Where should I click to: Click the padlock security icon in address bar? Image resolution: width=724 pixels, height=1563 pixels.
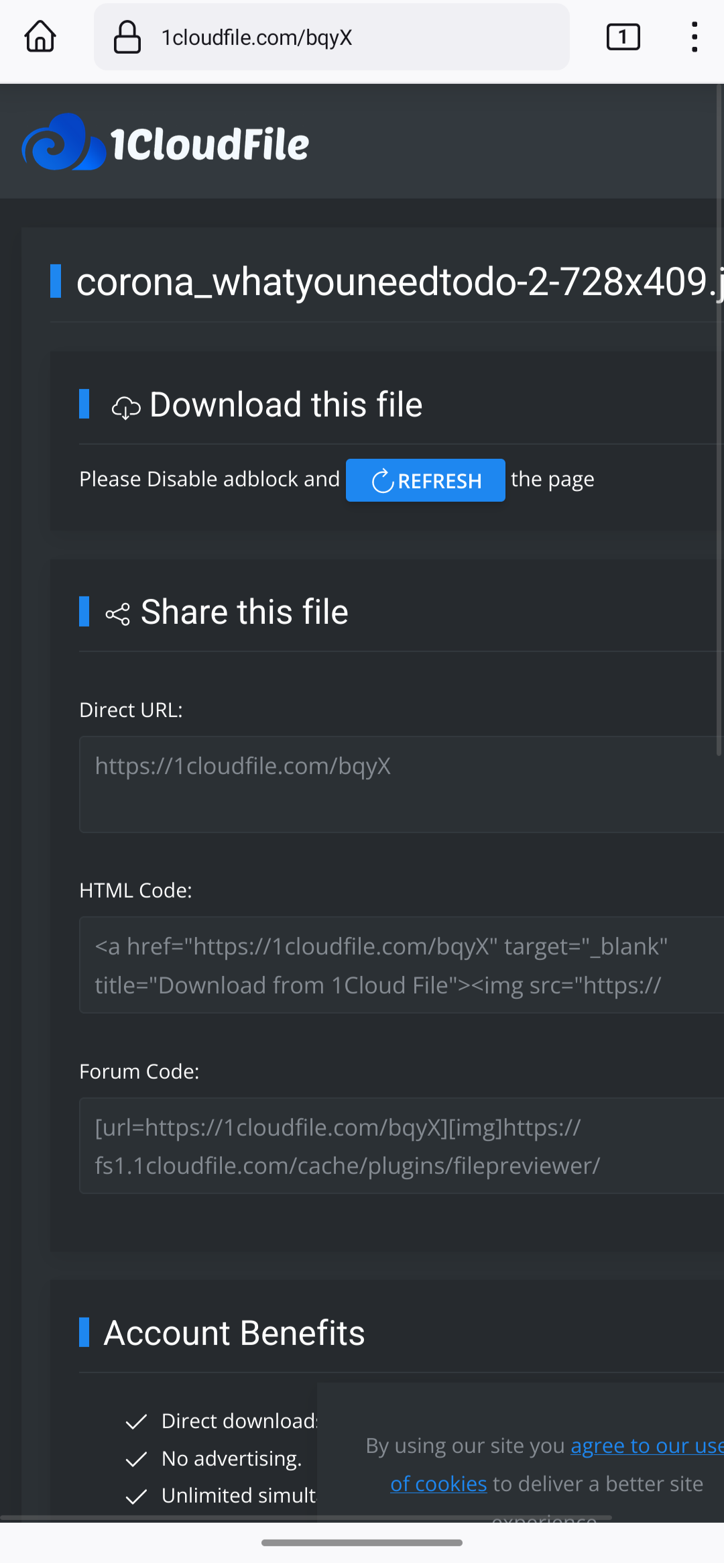127,37
